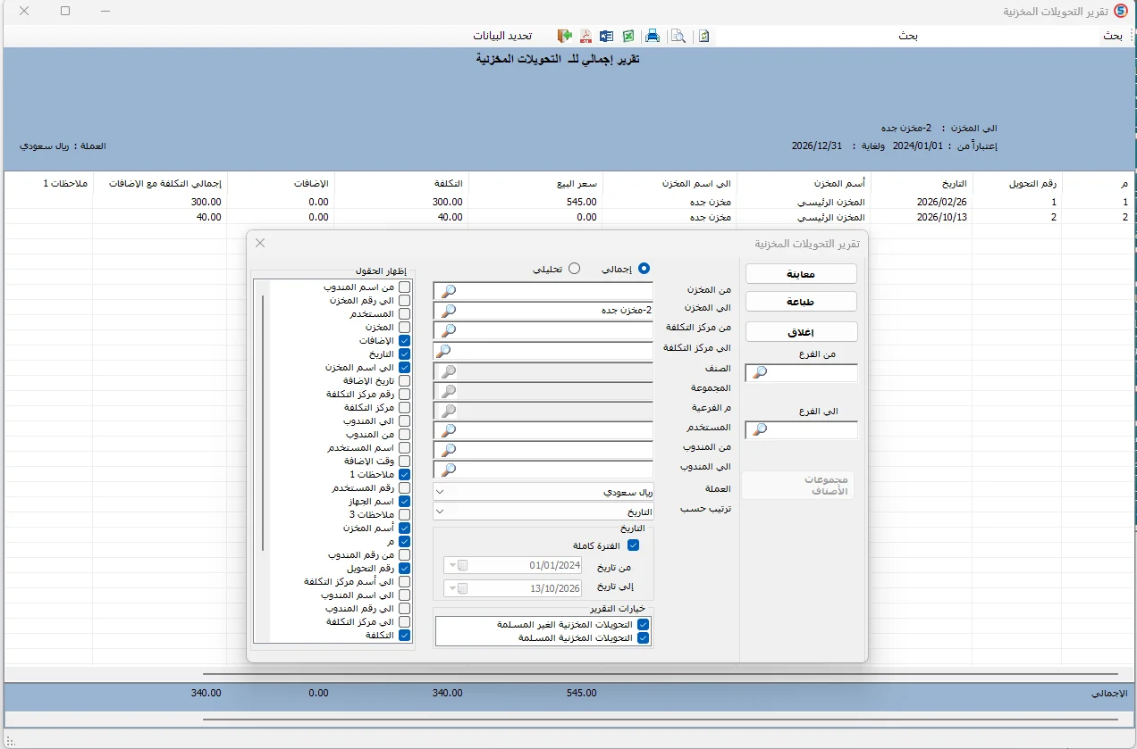Open lookup for من المخزن field
Image resolution: width=1137 pixels, height=749 pixels.
pyautogui.click(x=449, y=291)
